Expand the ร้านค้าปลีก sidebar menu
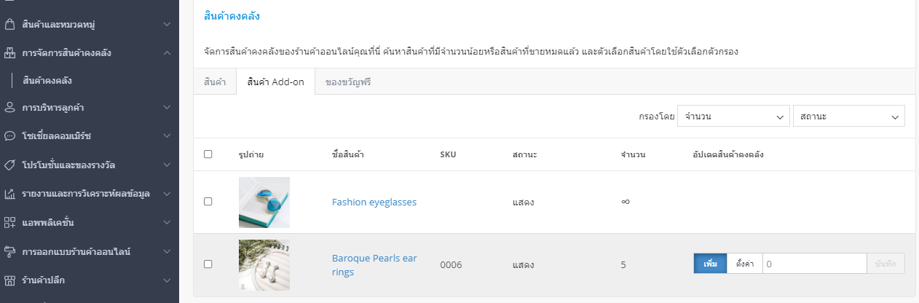The height and width of the screenshot is (303, 919). [167, 280]
